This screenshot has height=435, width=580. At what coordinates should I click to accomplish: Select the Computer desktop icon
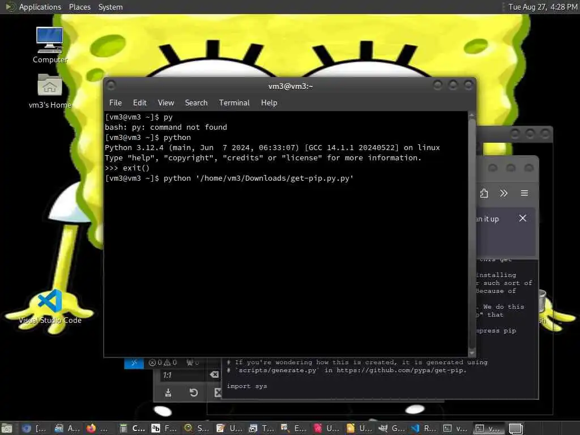click(50, 45)
